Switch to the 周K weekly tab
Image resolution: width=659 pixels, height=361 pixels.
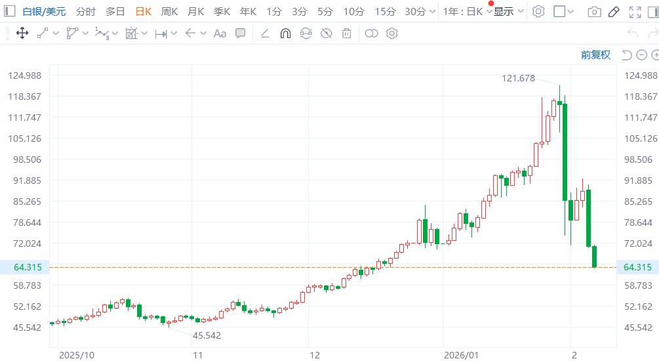coord(169,12)
